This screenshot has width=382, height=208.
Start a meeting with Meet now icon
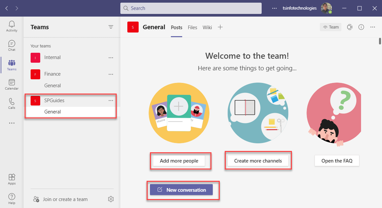click(350, 27)
